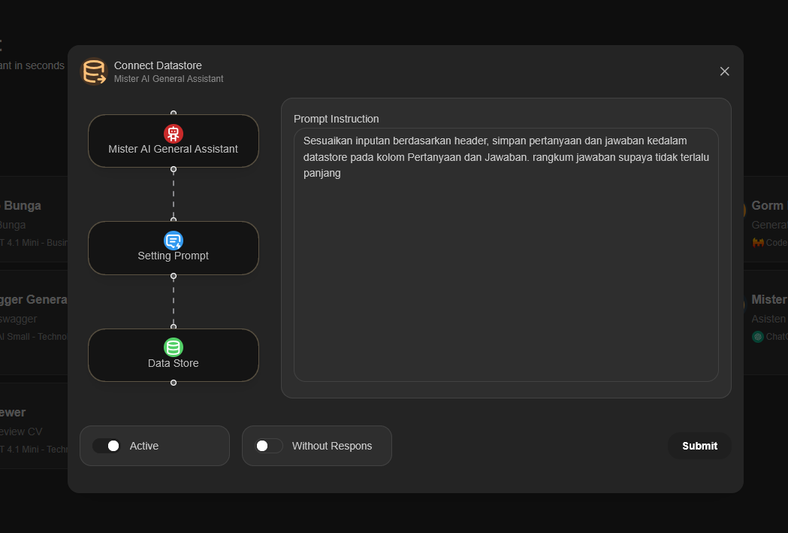The image size is (788, 533).
Task: Select the blue Setting Prompt icon
Action: pyautogui.click(x=174, y=241)
